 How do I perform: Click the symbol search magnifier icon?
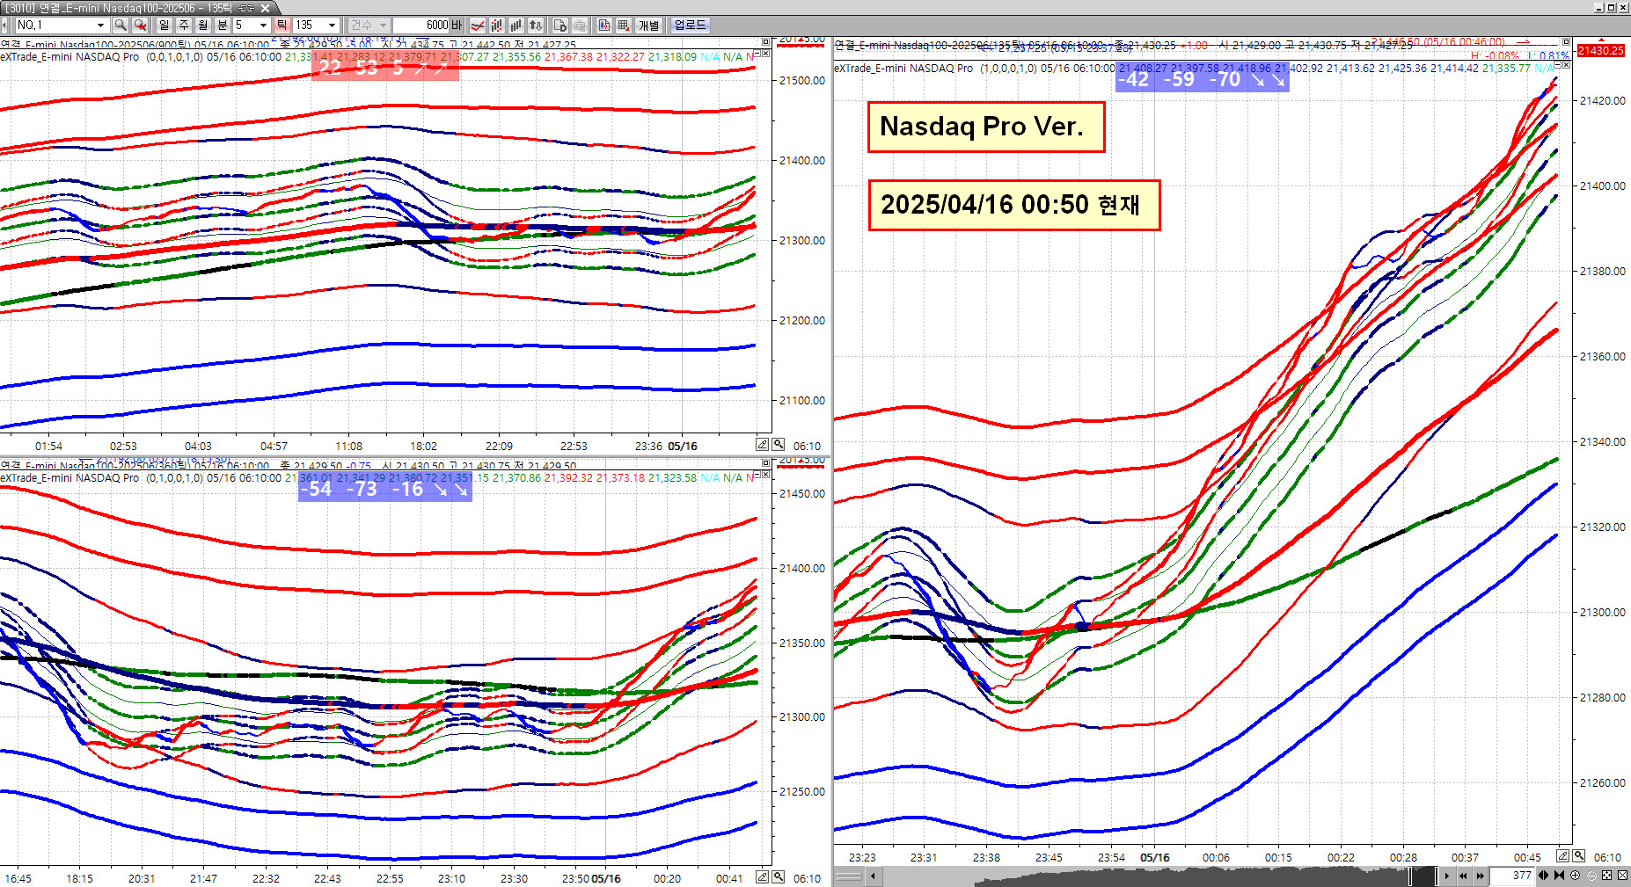[x=121, y=25]
